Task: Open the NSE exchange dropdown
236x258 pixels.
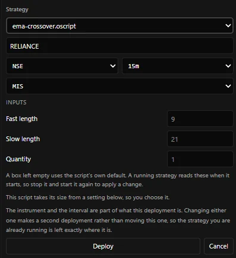Action: click(x=62, y=66)
